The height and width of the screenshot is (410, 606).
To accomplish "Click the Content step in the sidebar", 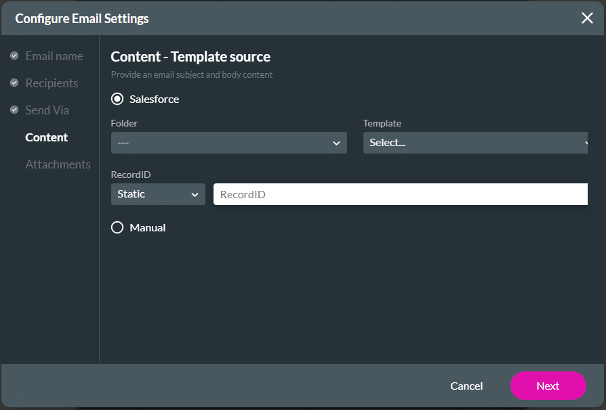I will point(46,137).
